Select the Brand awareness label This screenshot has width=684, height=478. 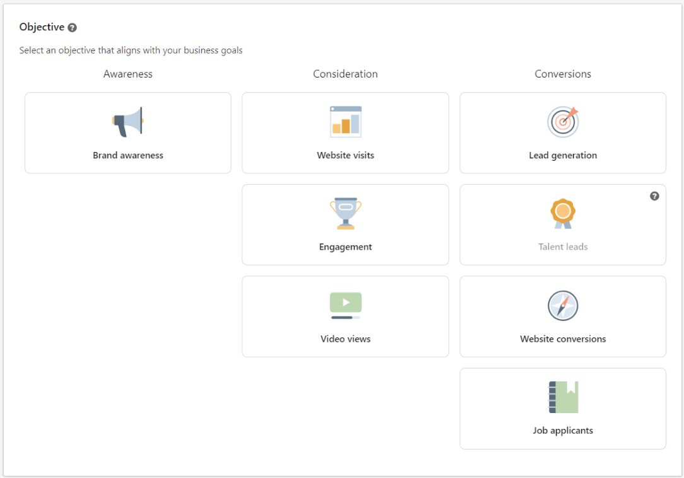tap(128, 155)
